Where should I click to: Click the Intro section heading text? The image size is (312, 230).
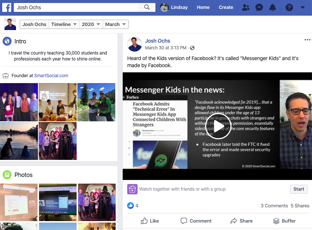pos(20,41)
